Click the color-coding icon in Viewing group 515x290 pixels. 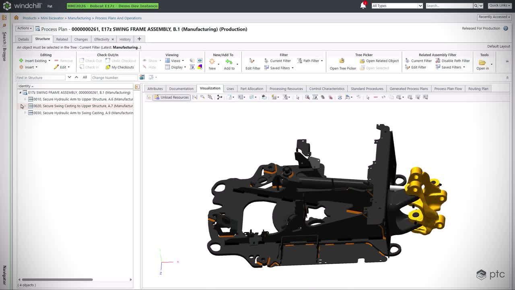(x=200, y=67)
